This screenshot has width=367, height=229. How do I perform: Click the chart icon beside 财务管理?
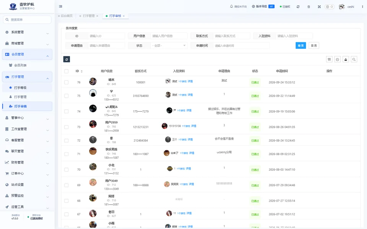(x=7, y=163)
